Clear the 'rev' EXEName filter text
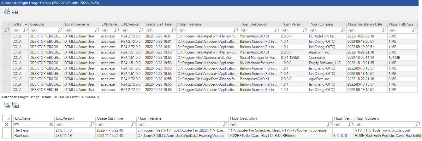This screenshot has height=141, width=422. 51,124
